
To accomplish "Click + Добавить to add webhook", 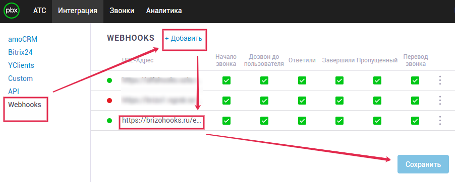I will point(184,39).
